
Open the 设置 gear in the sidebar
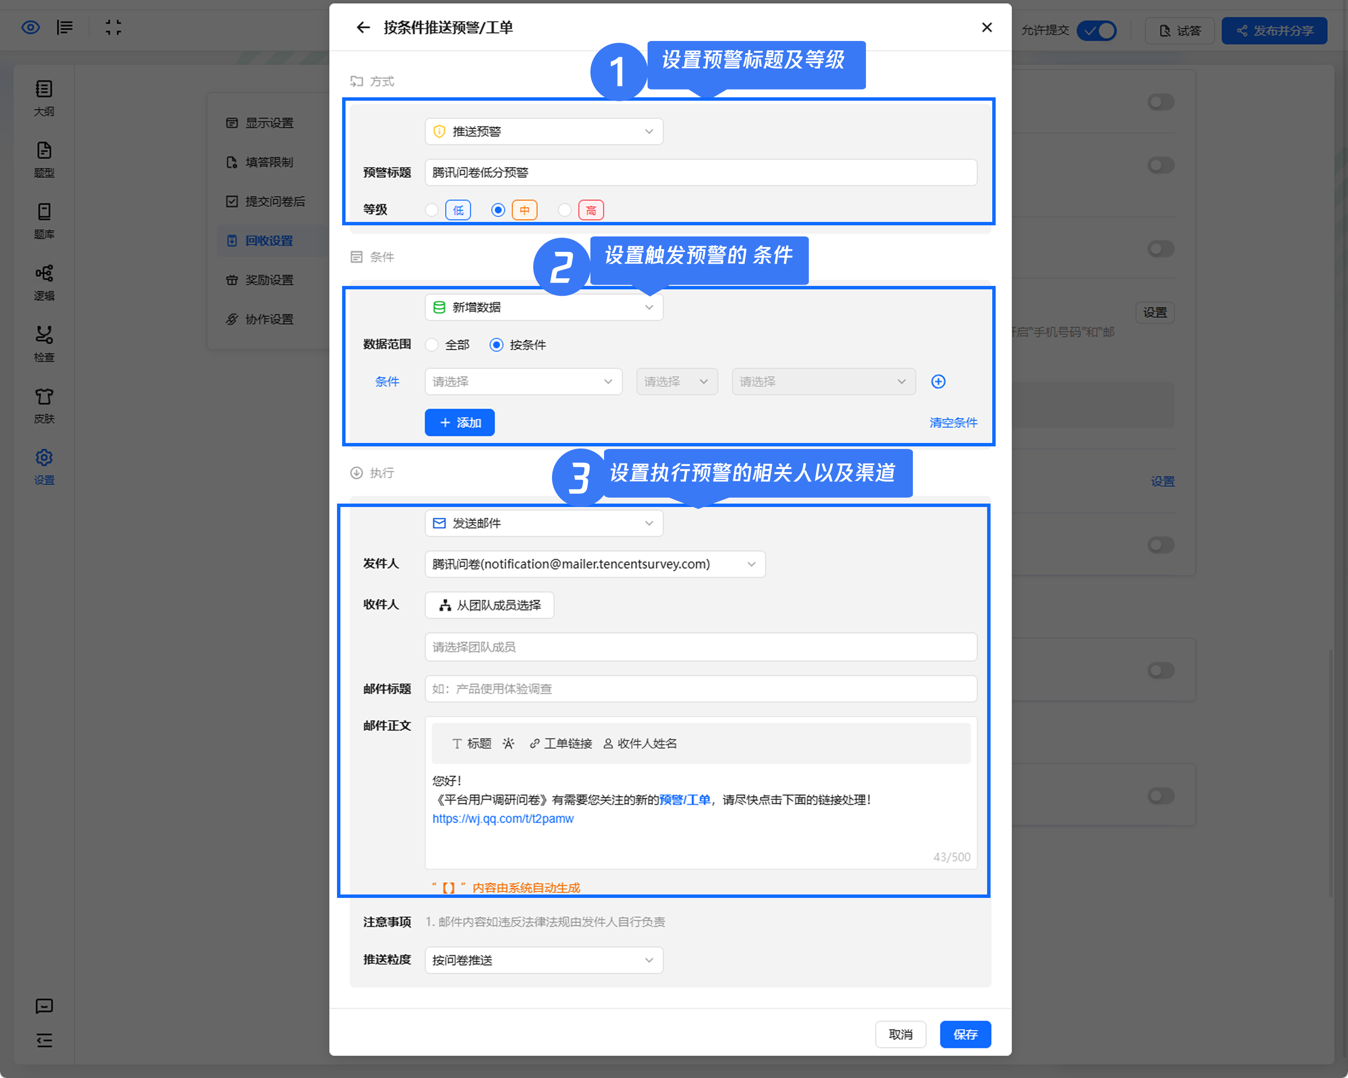click(x=44, y=467)
